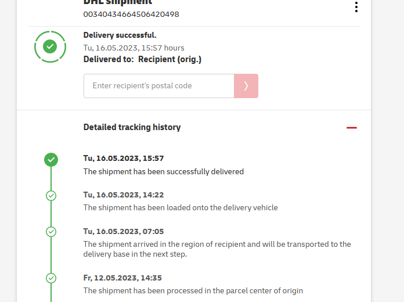
Task: Open the shipment options three-dot menu
Action: [356, 7]
